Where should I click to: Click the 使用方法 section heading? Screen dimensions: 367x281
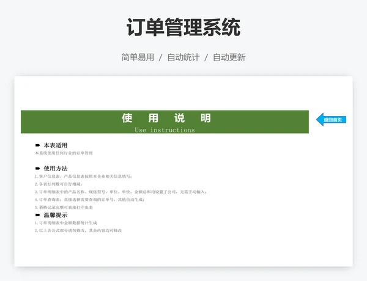pyautogui.click(x=56, y=169)
